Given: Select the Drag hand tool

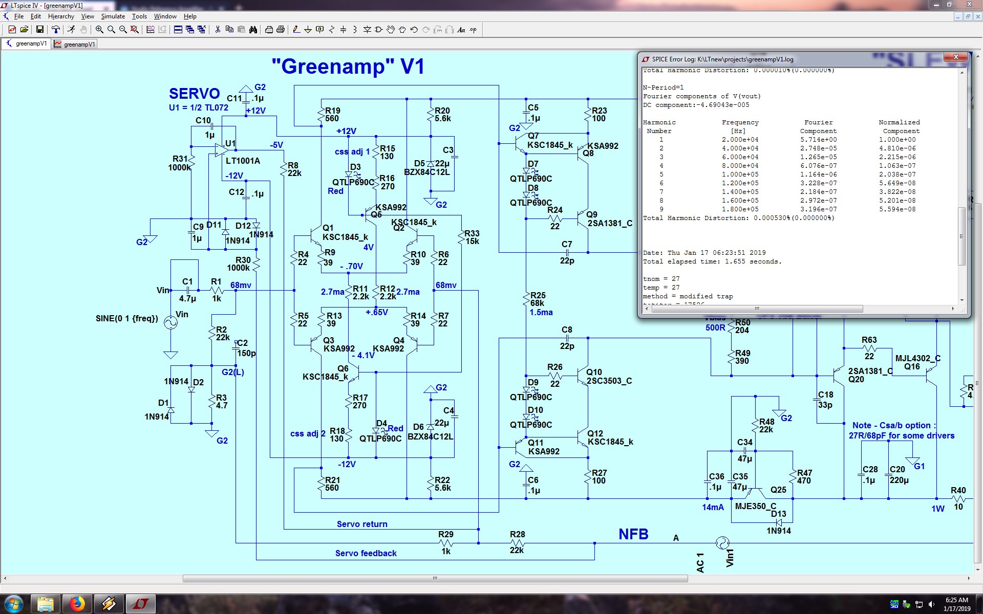Looking at the screenshot, I should click(x=402, y=30).
